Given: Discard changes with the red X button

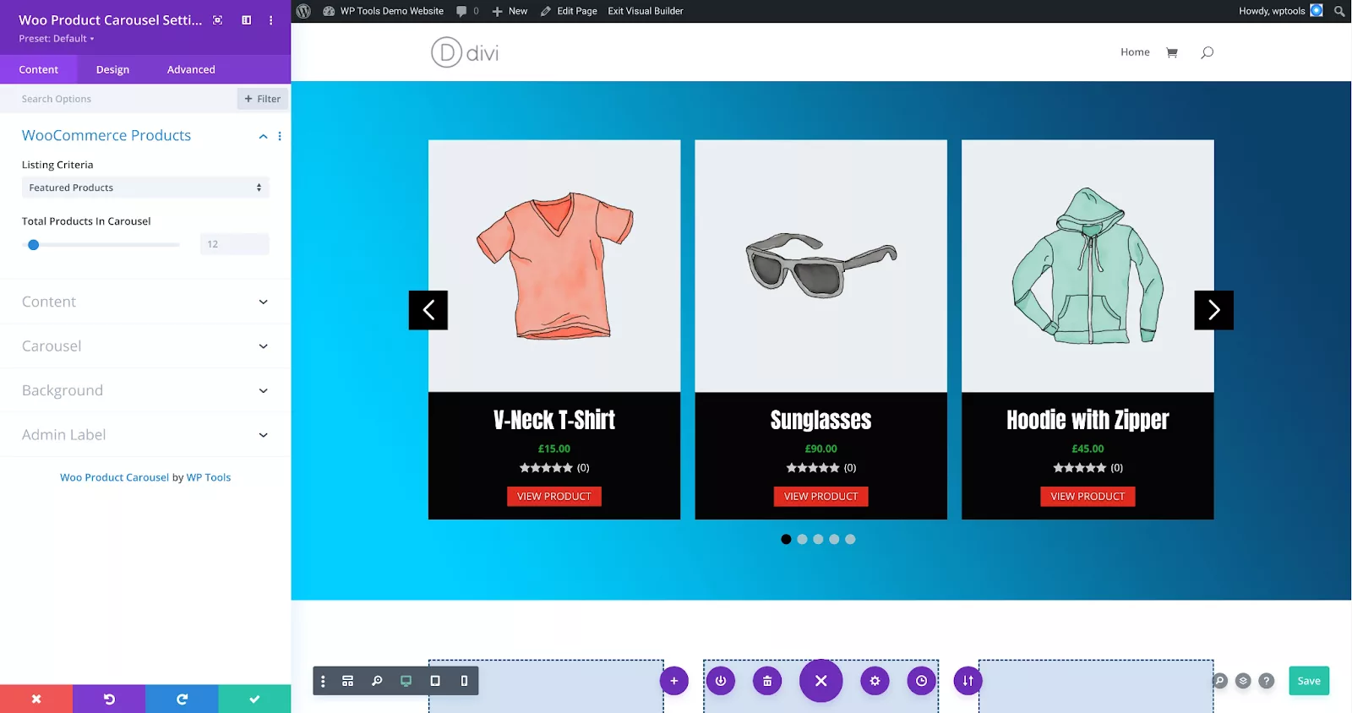Looking at the screenshot, I should (36, 699).
